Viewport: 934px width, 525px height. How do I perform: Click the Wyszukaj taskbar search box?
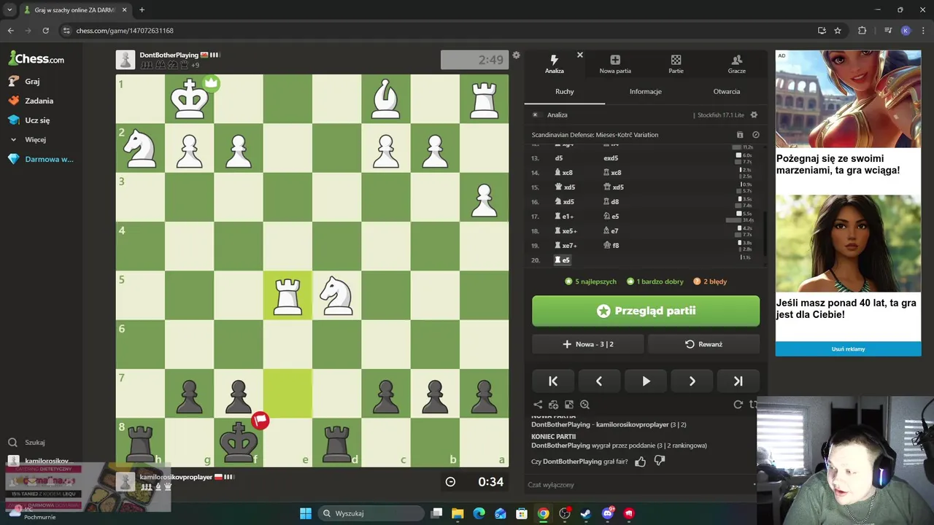pyautogui.click(x=369, y=513)
